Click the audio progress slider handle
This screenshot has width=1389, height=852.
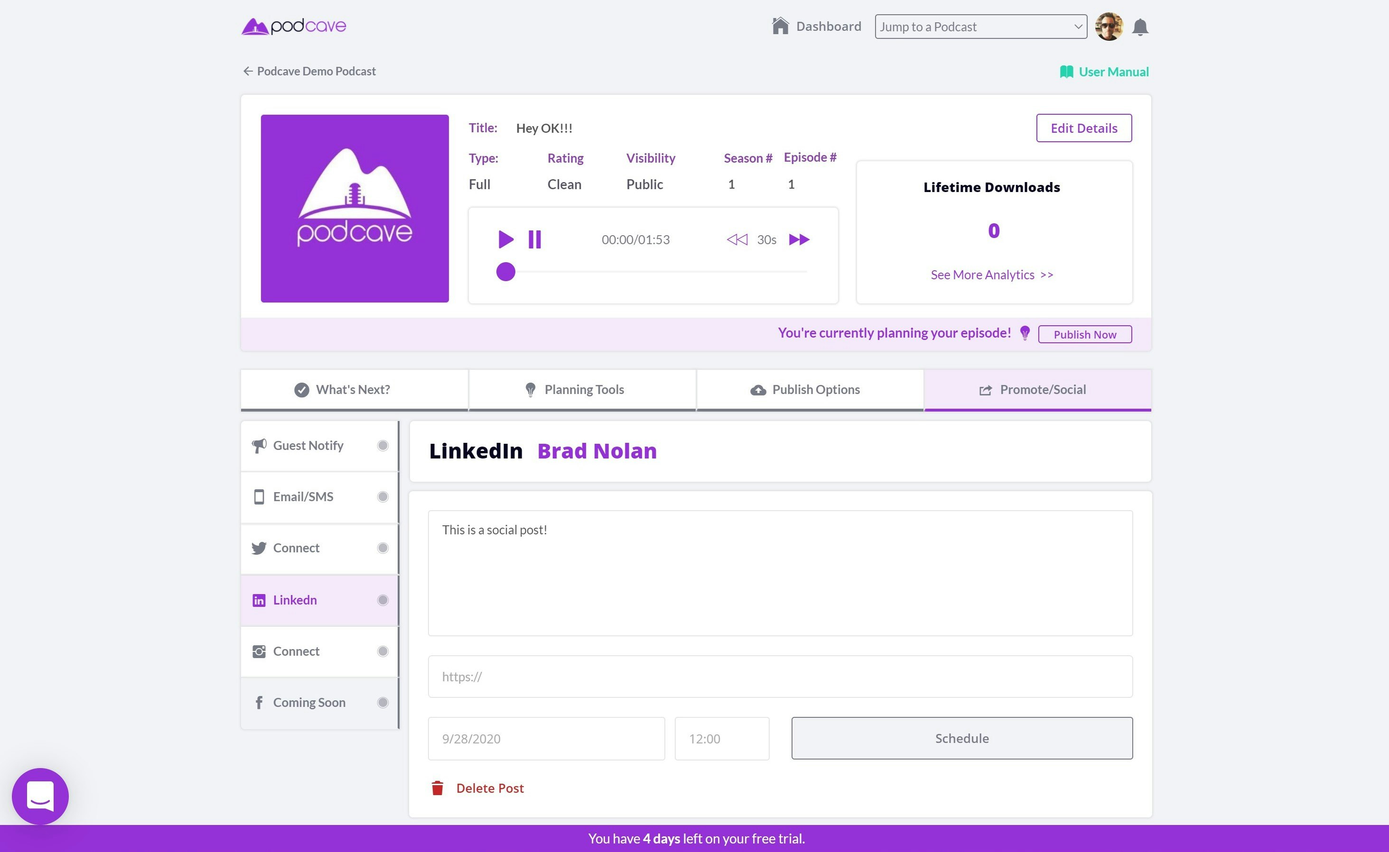505,272
